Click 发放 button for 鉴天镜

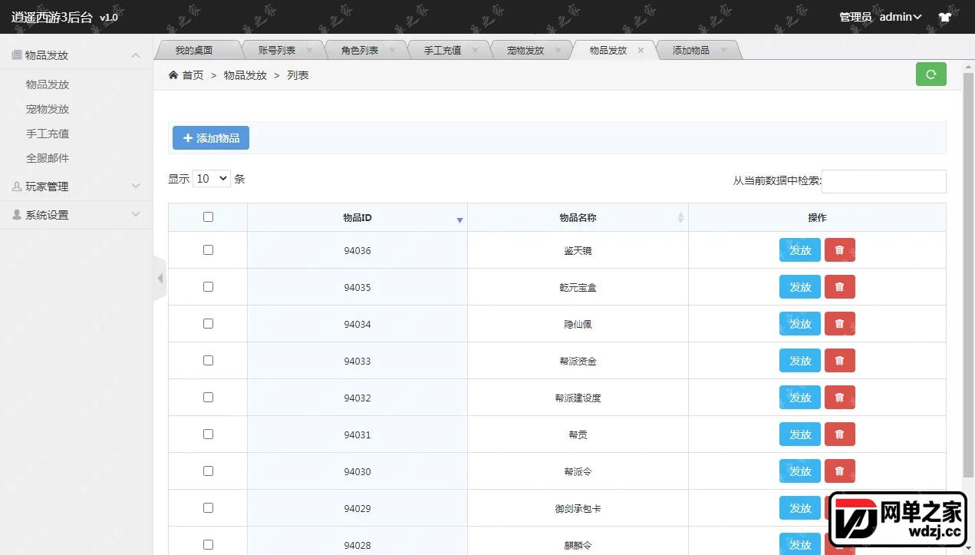(x=800, y=250)
